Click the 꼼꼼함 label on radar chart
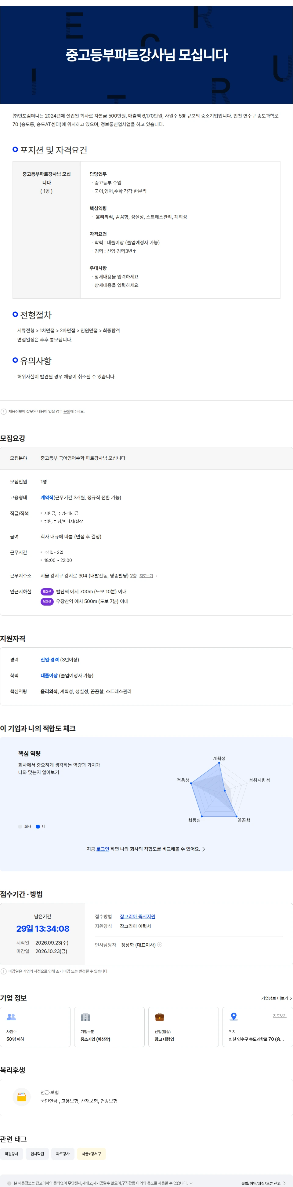 coord(244,820)
